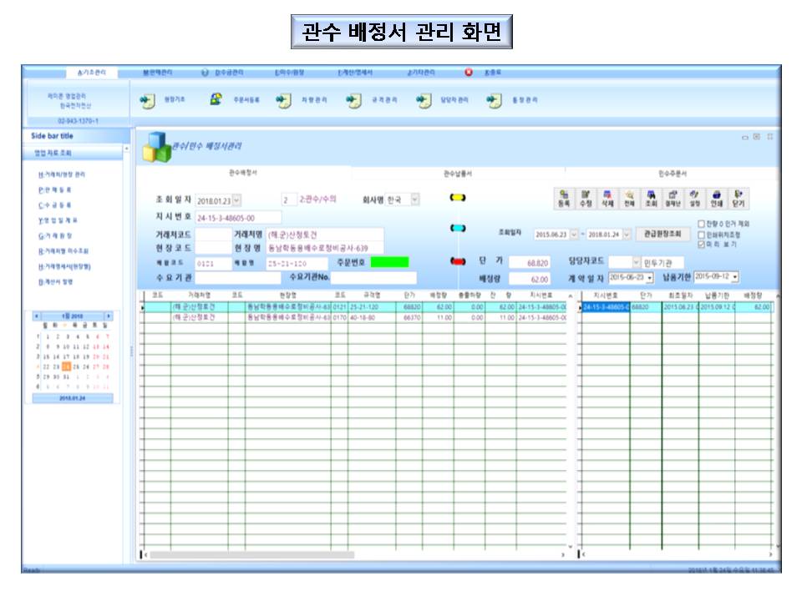
Task: Open the last ribbon shortcut icon after 담당자관리
Action: coord(494,100)
